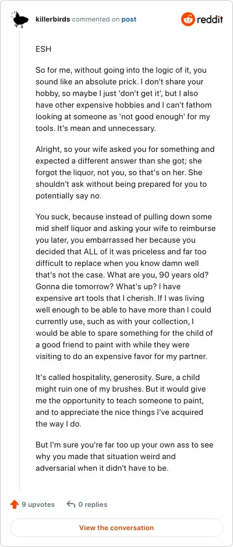
Task: Open the blue "post" link
Action: click(129, 20)
